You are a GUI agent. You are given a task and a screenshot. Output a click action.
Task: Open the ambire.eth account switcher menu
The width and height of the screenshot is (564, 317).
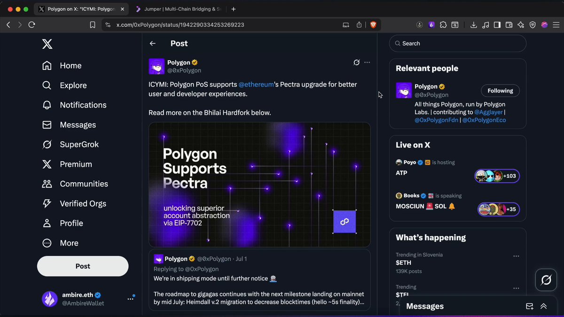(x=130, y=299)
